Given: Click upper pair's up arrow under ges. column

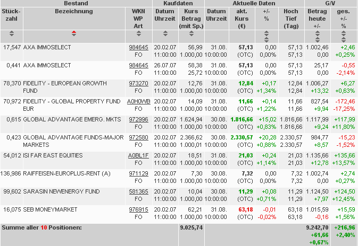Looking at the screenshot, I should [x=344, y=32].
